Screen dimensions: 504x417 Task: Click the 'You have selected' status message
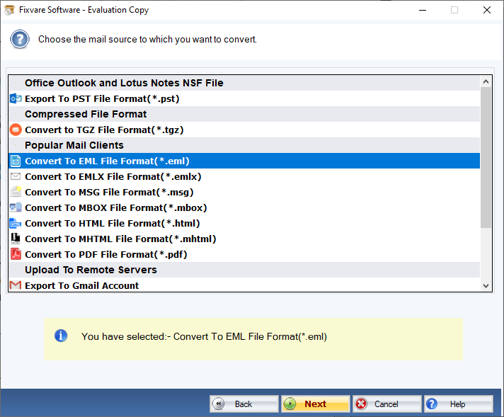click(x=204, y=336)
